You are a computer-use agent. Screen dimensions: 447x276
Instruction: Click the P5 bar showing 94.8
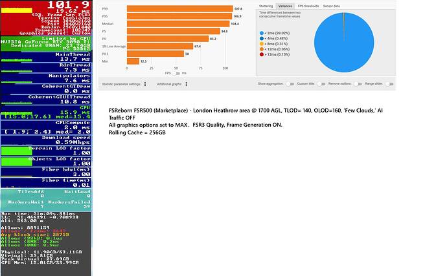tap(174, 31)
